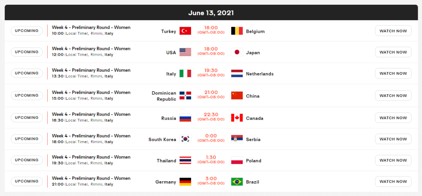Click the Belgium flag icon
The image size is (422, 196).
[x=237, y=31]
